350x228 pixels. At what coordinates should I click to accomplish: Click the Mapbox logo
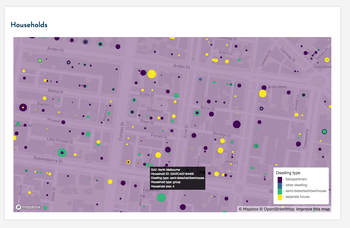pos(28,207)
